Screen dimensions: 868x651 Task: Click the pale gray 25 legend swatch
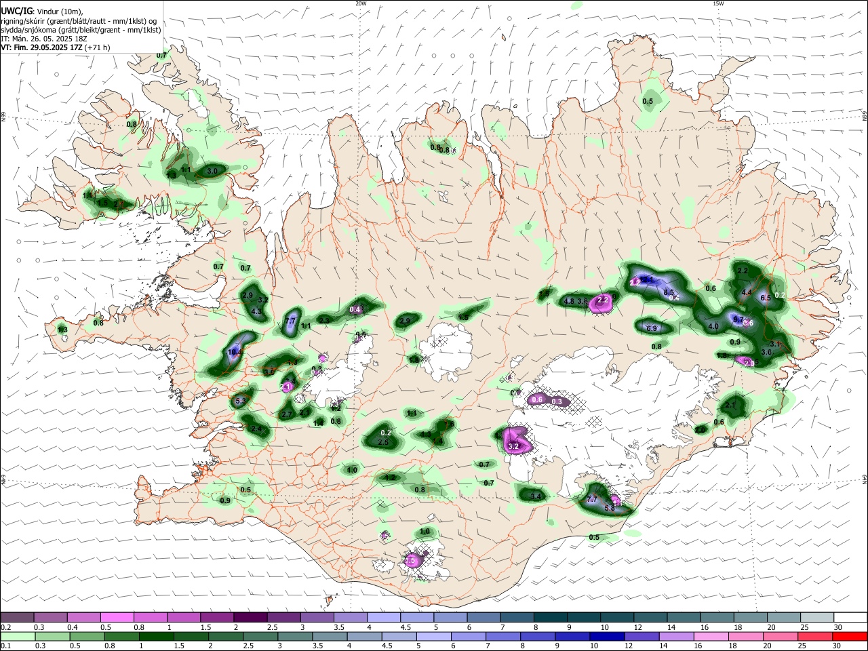tap(816, 618)
